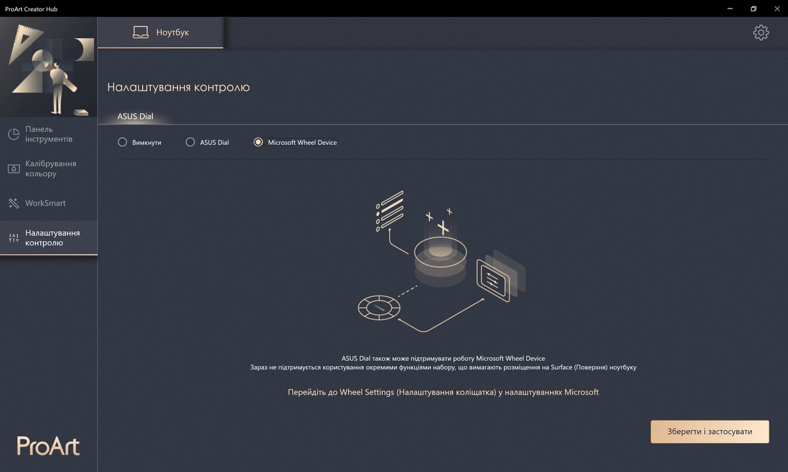Select the Вимкнути radio button
The height and width of the screenshot is (472, 788).
pos(122,142)
